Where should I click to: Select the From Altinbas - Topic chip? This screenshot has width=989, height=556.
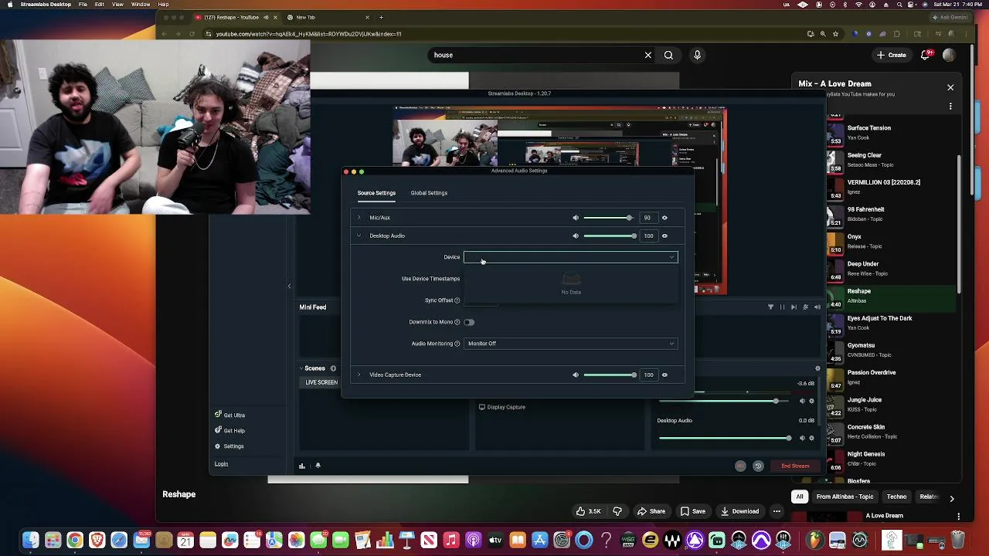[x=845, y=497]
